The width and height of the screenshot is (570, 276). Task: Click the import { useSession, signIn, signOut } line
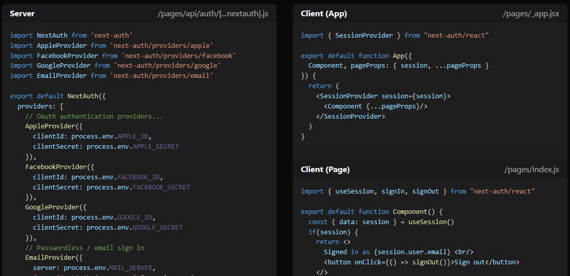(x=418, y=191)
